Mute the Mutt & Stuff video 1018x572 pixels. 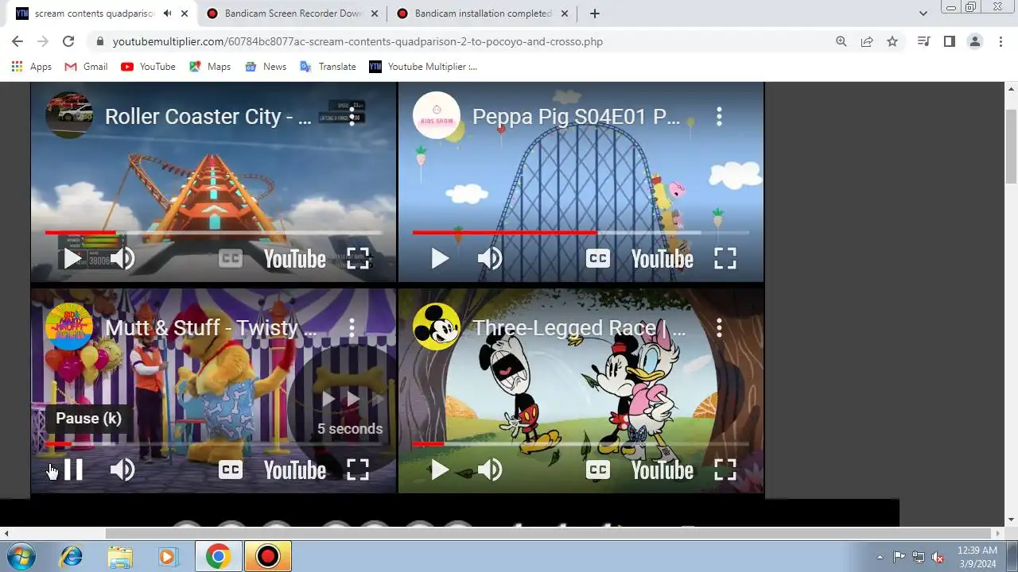(x=122, y=470)
